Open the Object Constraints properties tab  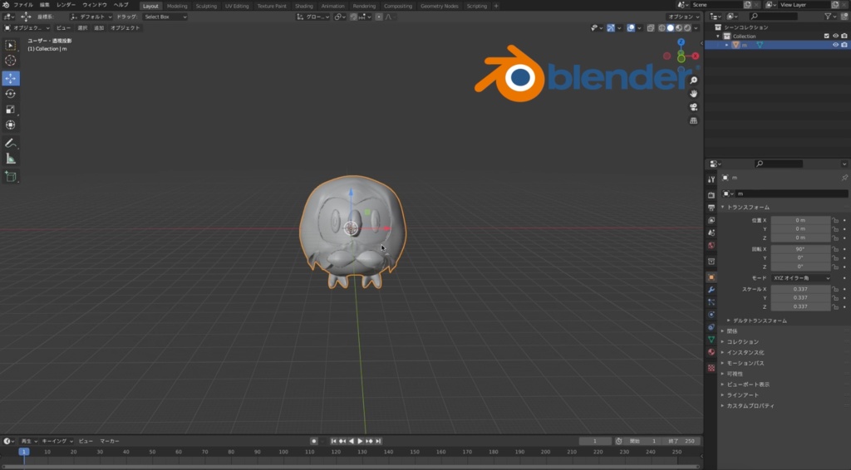(711, 327)
